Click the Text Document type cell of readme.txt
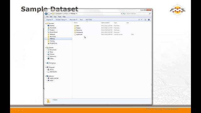 [118, 35]
